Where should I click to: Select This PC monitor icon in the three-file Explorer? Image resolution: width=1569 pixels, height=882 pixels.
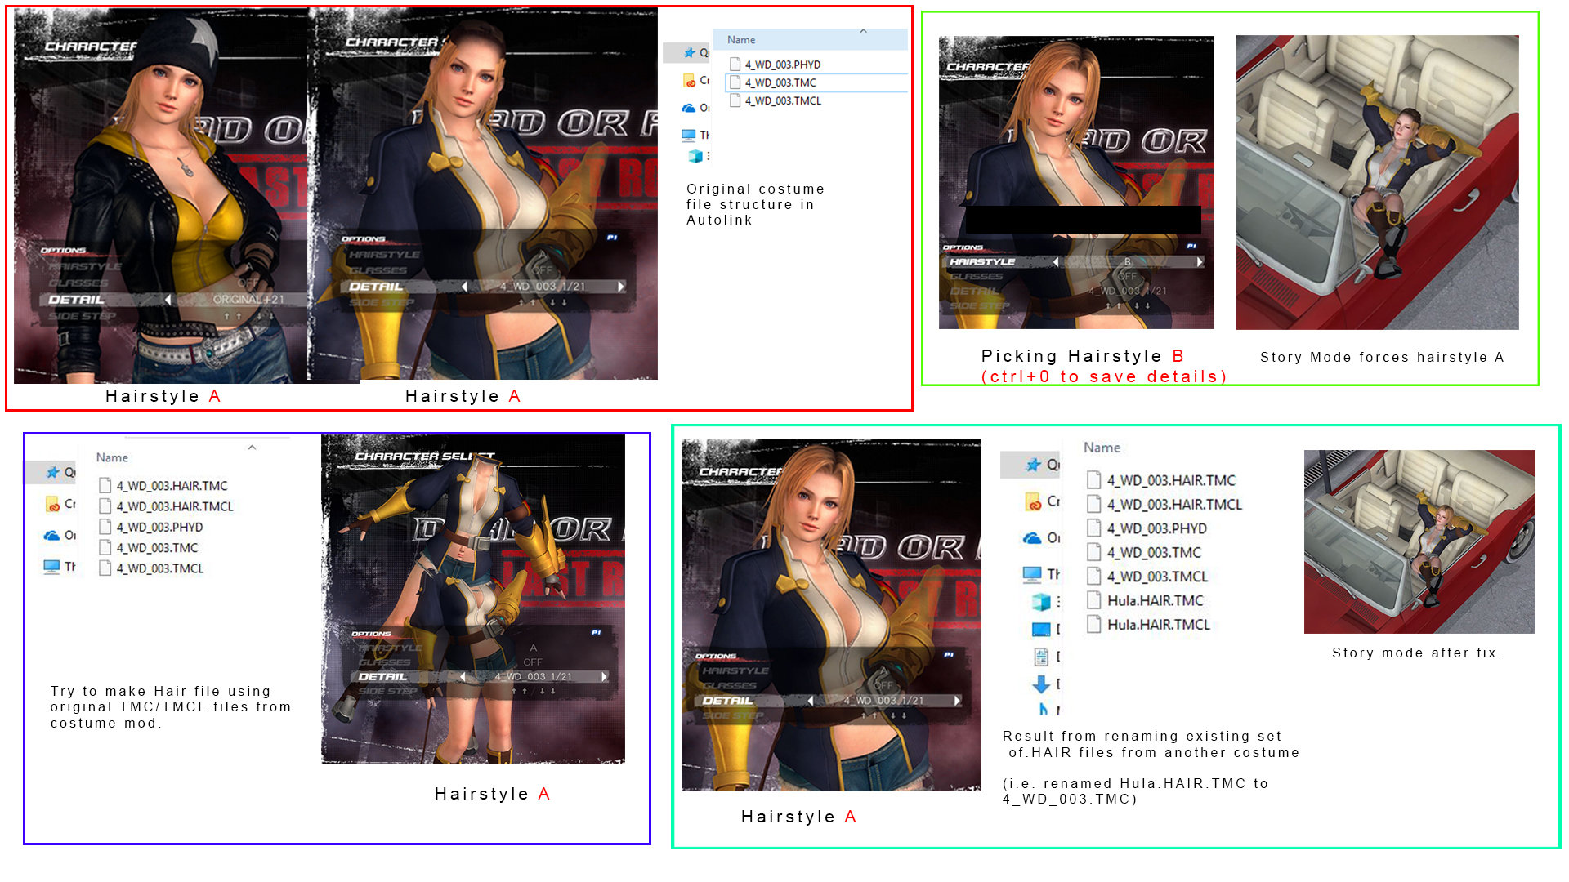[689, 135]
